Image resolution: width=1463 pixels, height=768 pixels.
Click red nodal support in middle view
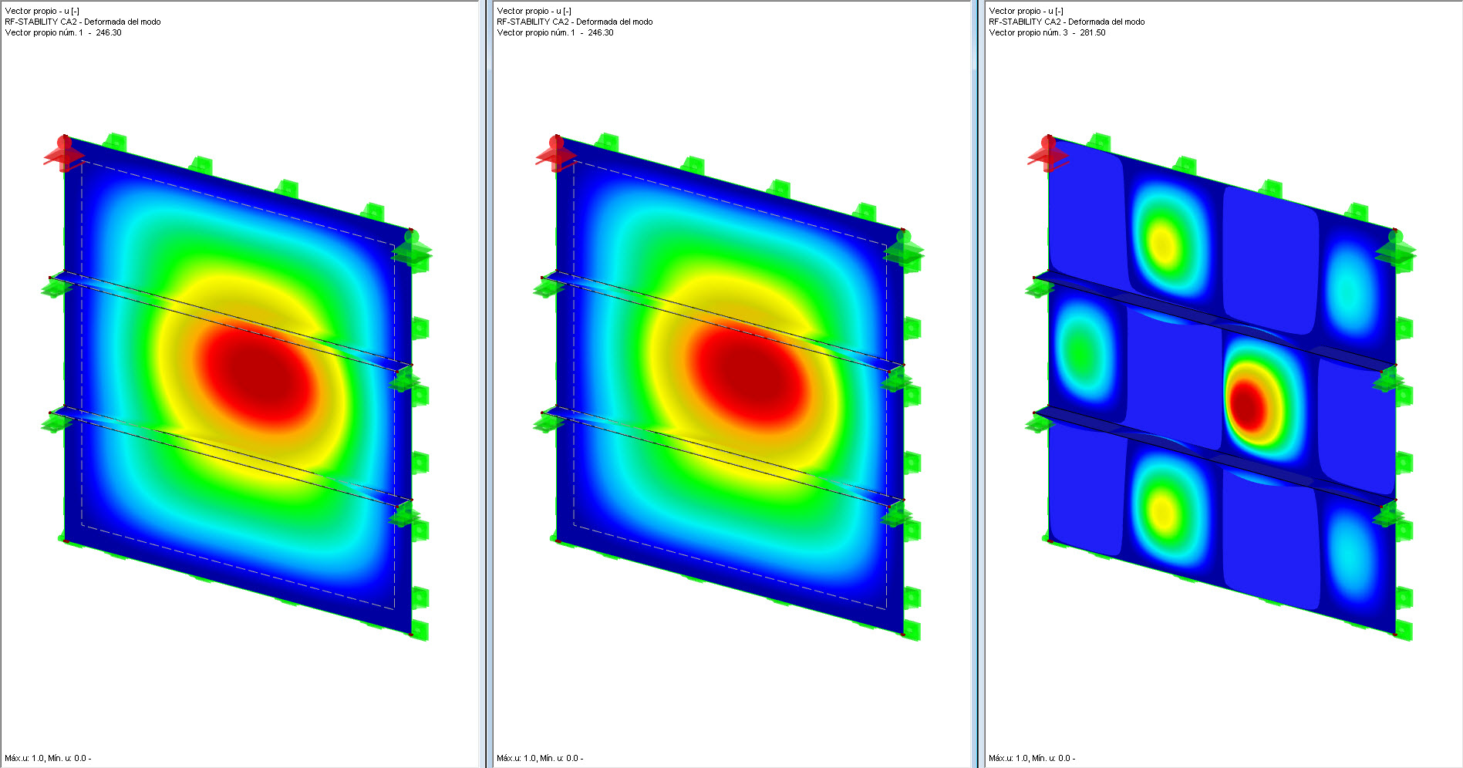tap(556, 153)
